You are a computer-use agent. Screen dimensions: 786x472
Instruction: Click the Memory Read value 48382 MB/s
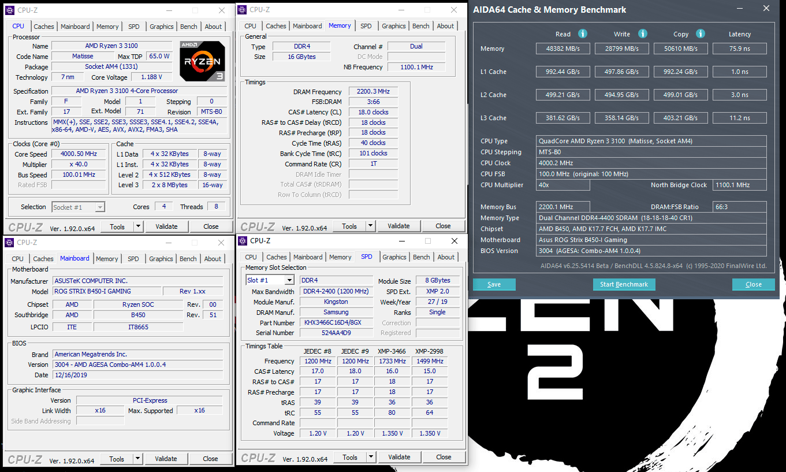[x=563, y=49]
